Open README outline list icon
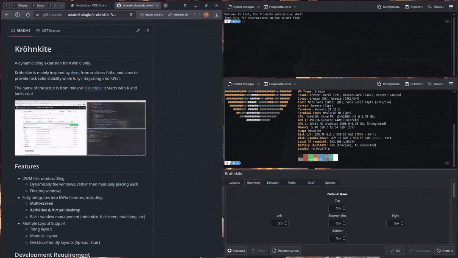 [148, 31]
